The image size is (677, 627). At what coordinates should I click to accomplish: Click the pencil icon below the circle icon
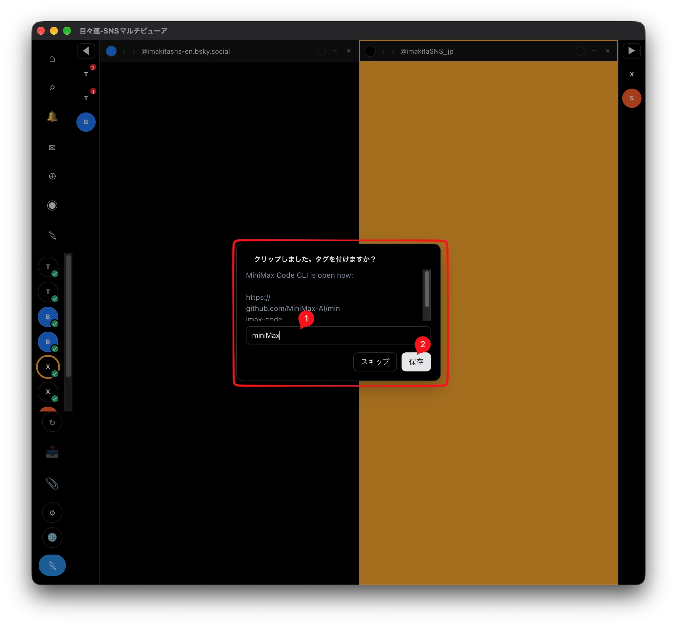[52, 235]
